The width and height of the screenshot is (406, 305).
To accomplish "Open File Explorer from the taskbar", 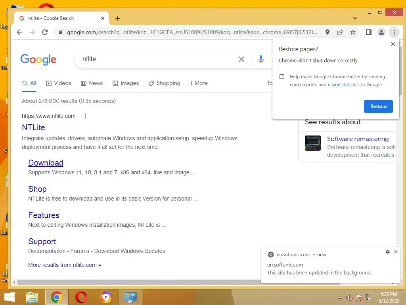I will [x=32, y=297].
